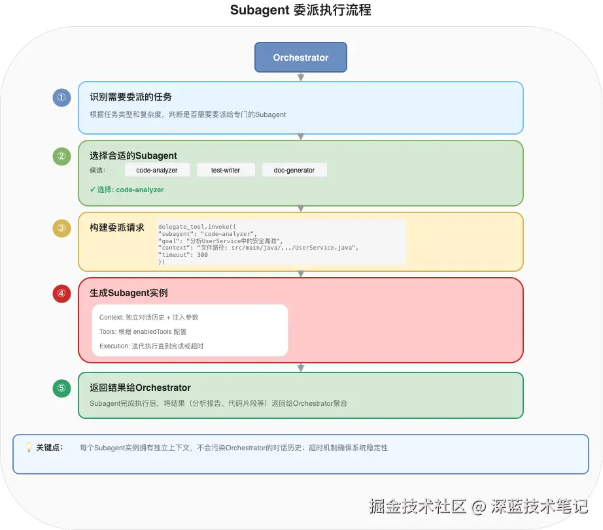The height and width of the screenshot is (530, 603).
Task: Click the red ④ circle icon
Action: click(x=61, y=293)
